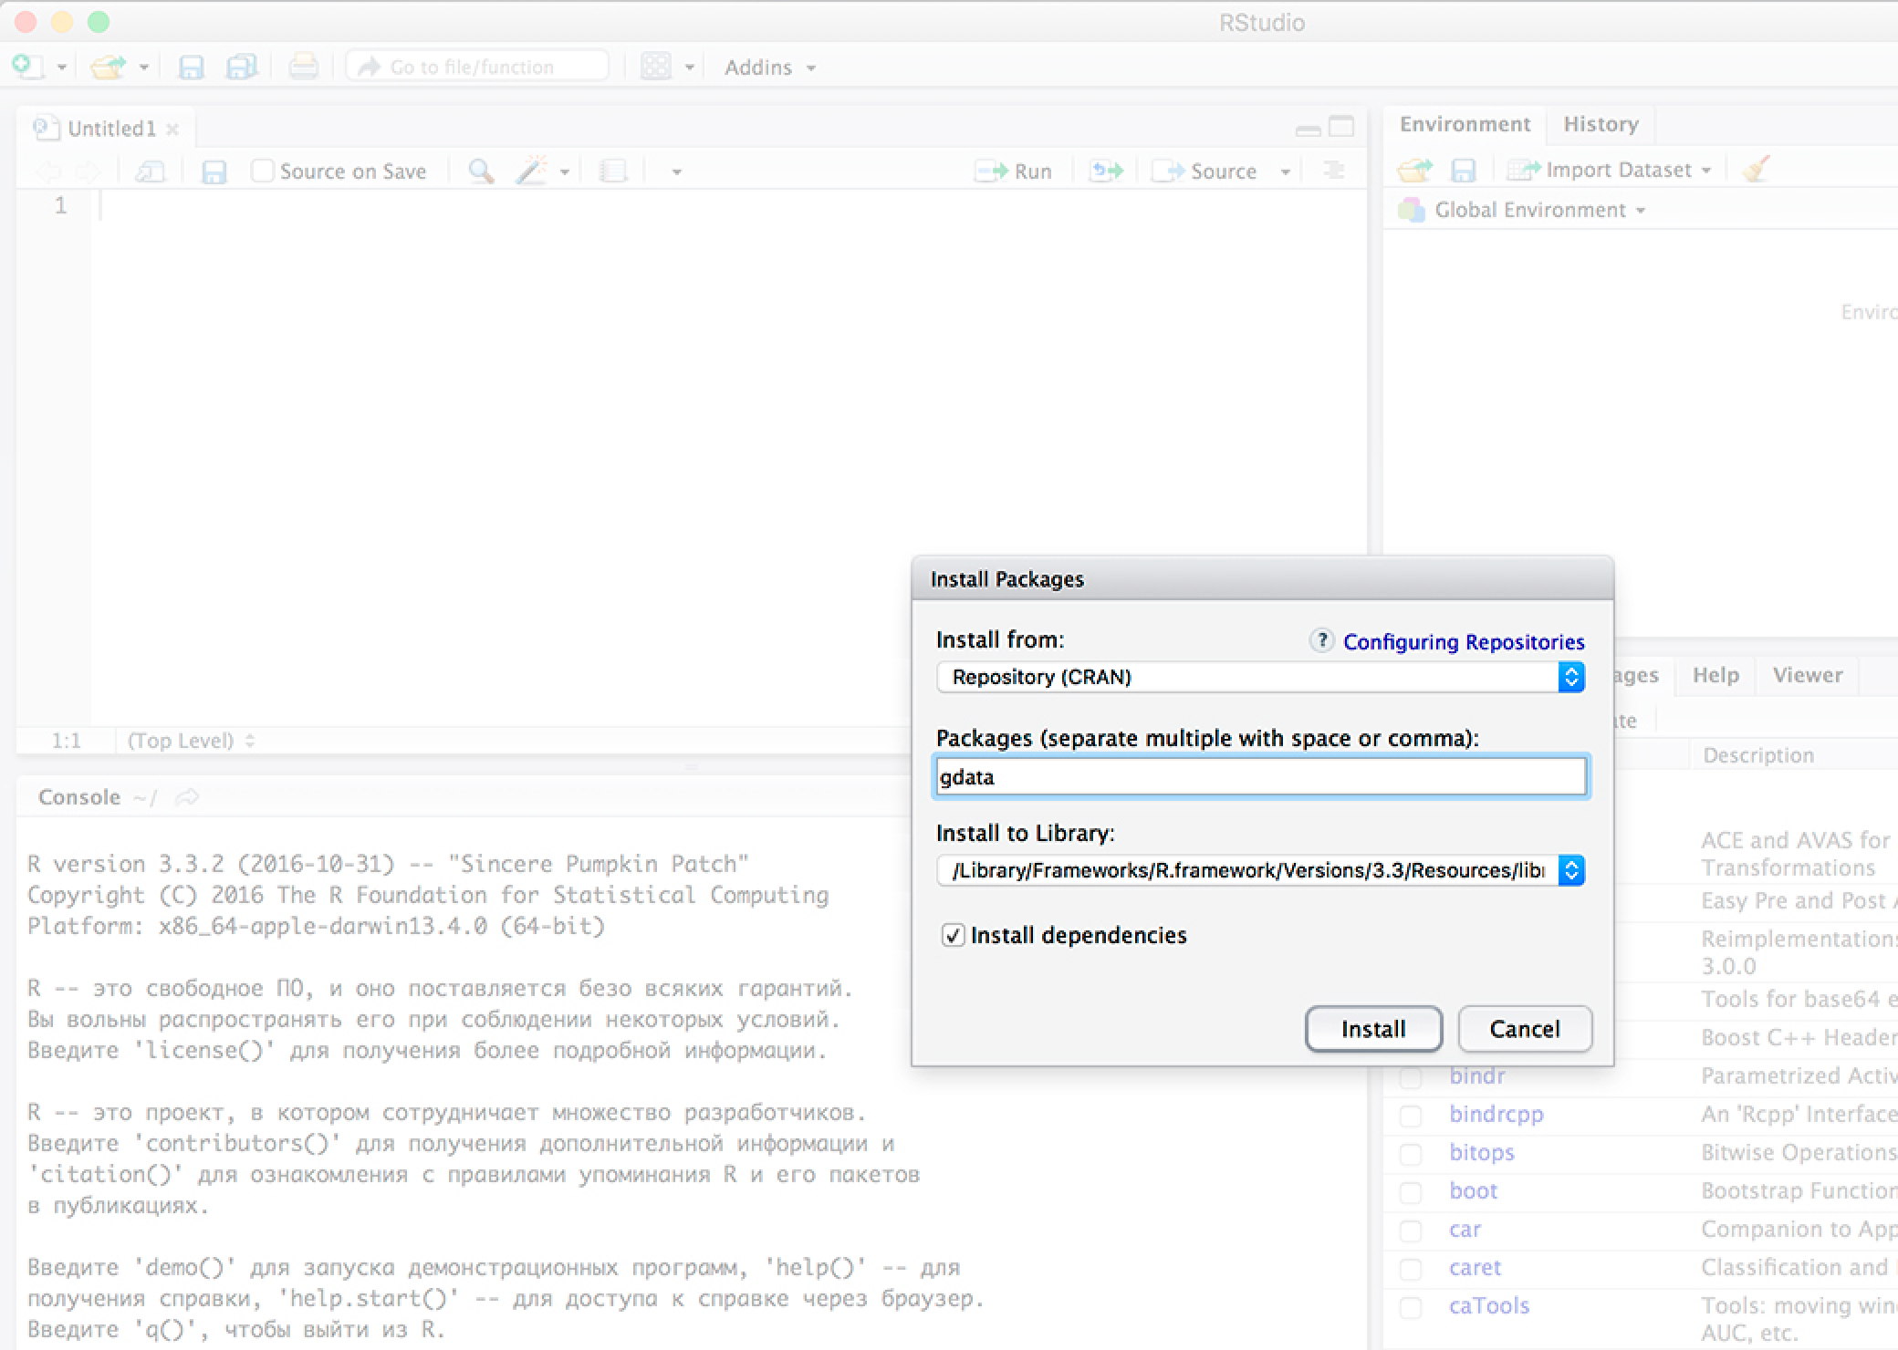Viewport: 1898px width, 1350px height.
Task: Switch to the History tab
Action: click(x=1601, y=124)
